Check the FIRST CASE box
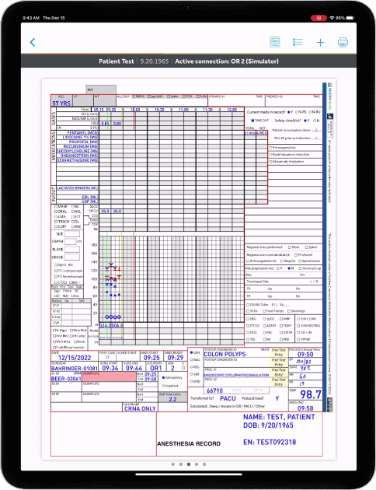The height and width of the screenshot is (490, 376). coord(107,357)
